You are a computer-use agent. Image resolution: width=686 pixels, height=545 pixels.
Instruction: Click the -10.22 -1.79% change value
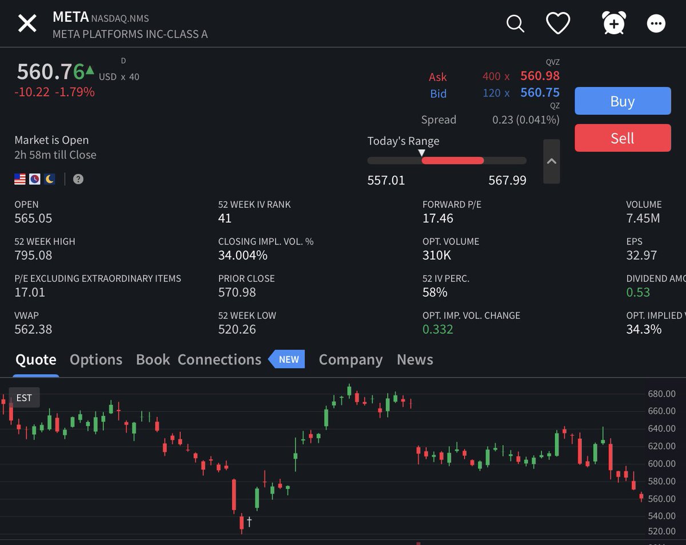(x=54, y=92)
